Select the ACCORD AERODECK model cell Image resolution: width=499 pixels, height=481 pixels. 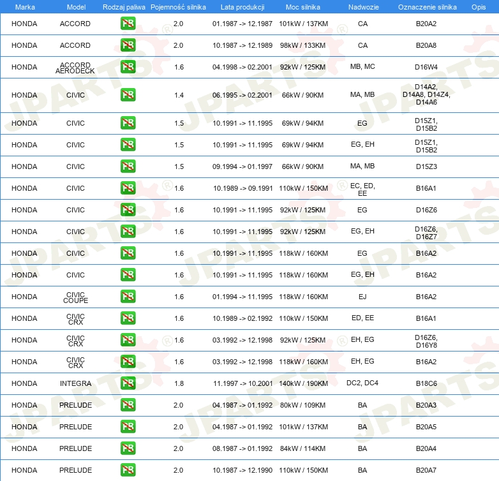tap(75, 68)
